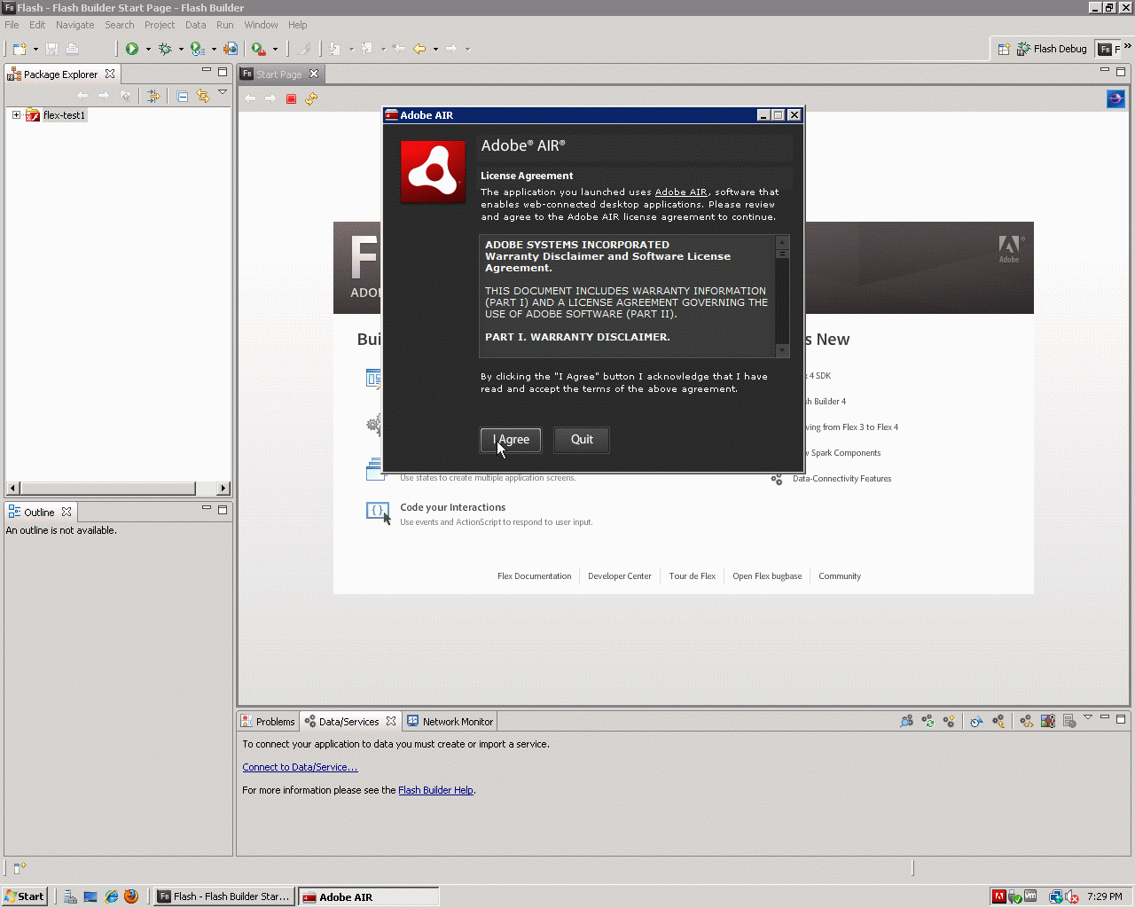This screenshot has width=1135, height=908.
Task: Follow the Adobe AIR link in license text
Action: click(681, 192)
